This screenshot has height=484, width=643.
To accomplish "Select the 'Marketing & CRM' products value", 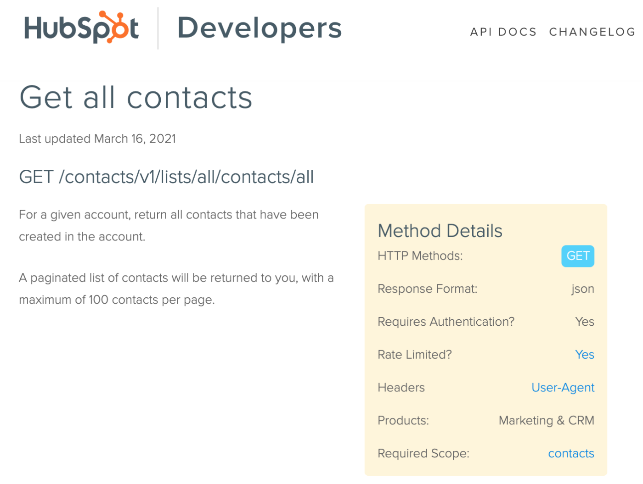I will coord(546,420).
